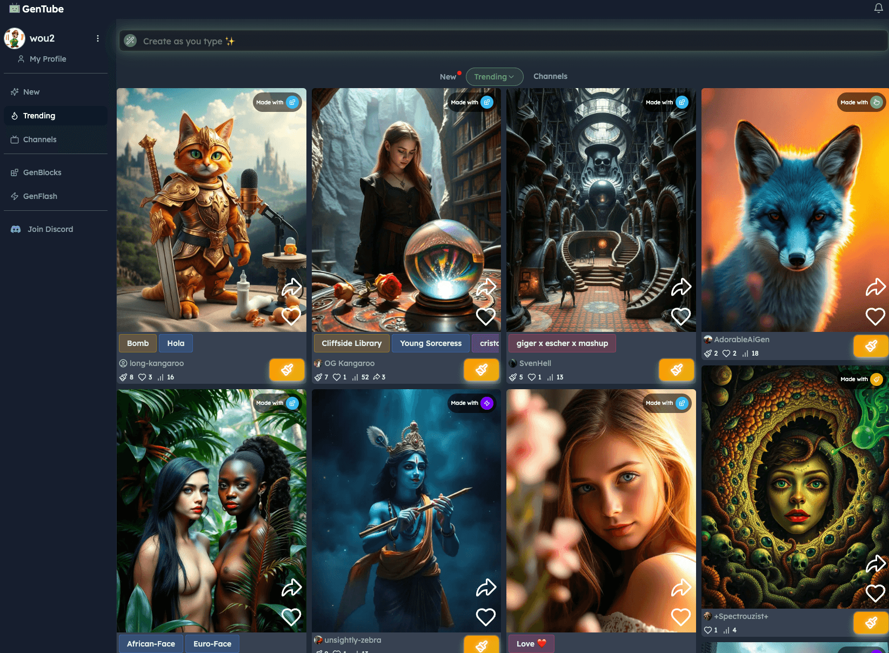889x653 pixels.
Task: Click the Cliffside Library tag
Action: (x=352, y=343)
